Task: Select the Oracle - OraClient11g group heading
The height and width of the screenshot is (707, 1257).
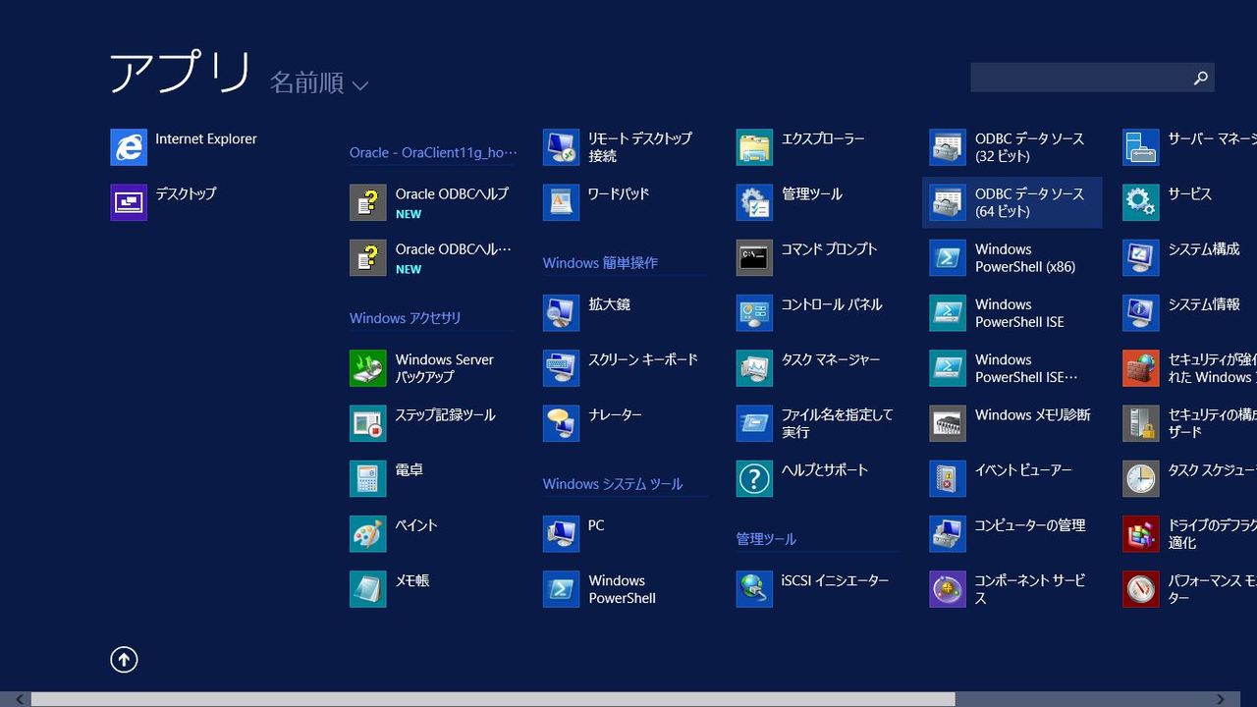Action: pyautogui.click(x=433, y=152)
